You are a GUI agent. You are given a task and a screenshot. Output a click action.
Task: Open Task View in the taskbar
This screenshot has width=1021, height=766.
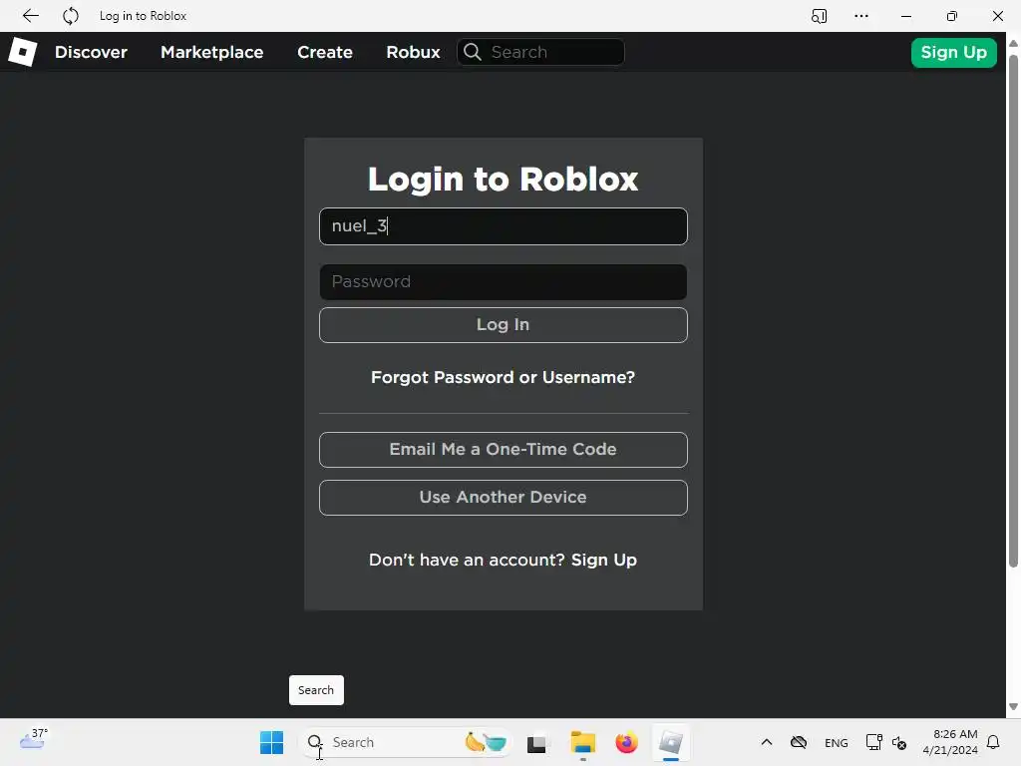click(536, 743)
